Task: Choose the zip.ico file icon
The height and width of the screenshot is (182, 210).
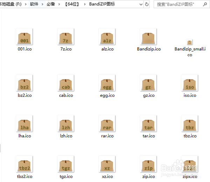Action: click(148, 164)
